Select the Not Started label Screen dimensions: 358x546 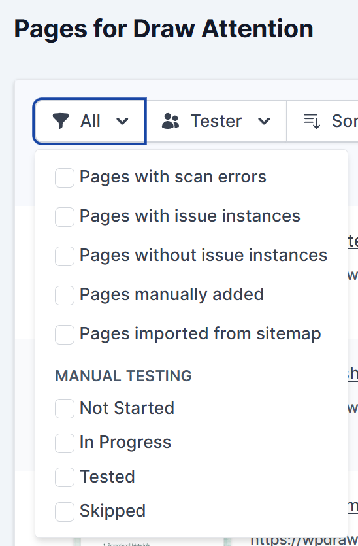coord(127,408)
